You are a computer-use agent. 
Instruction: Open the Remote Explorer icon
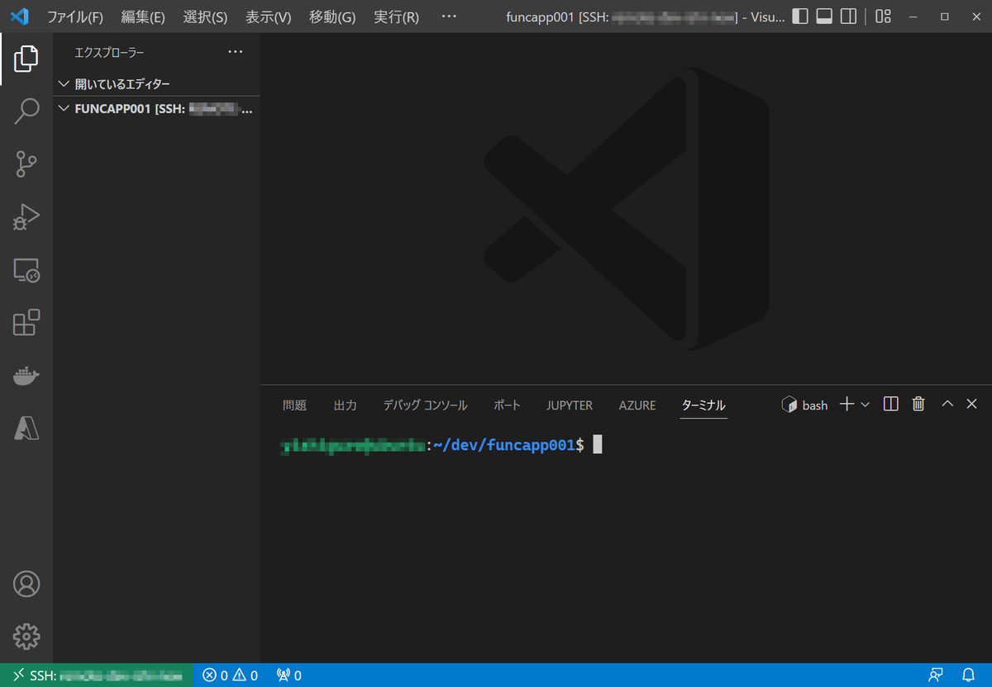[26, 270]
